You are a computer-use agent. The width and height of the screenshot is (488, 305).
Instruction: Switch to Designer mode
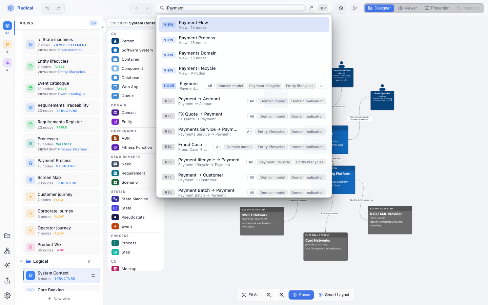pos(379,8)
